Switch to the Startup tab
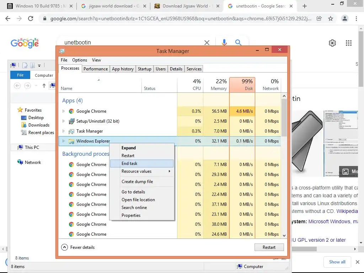The height and width of the screenshot is (273, 364). (x=144, y=69)
